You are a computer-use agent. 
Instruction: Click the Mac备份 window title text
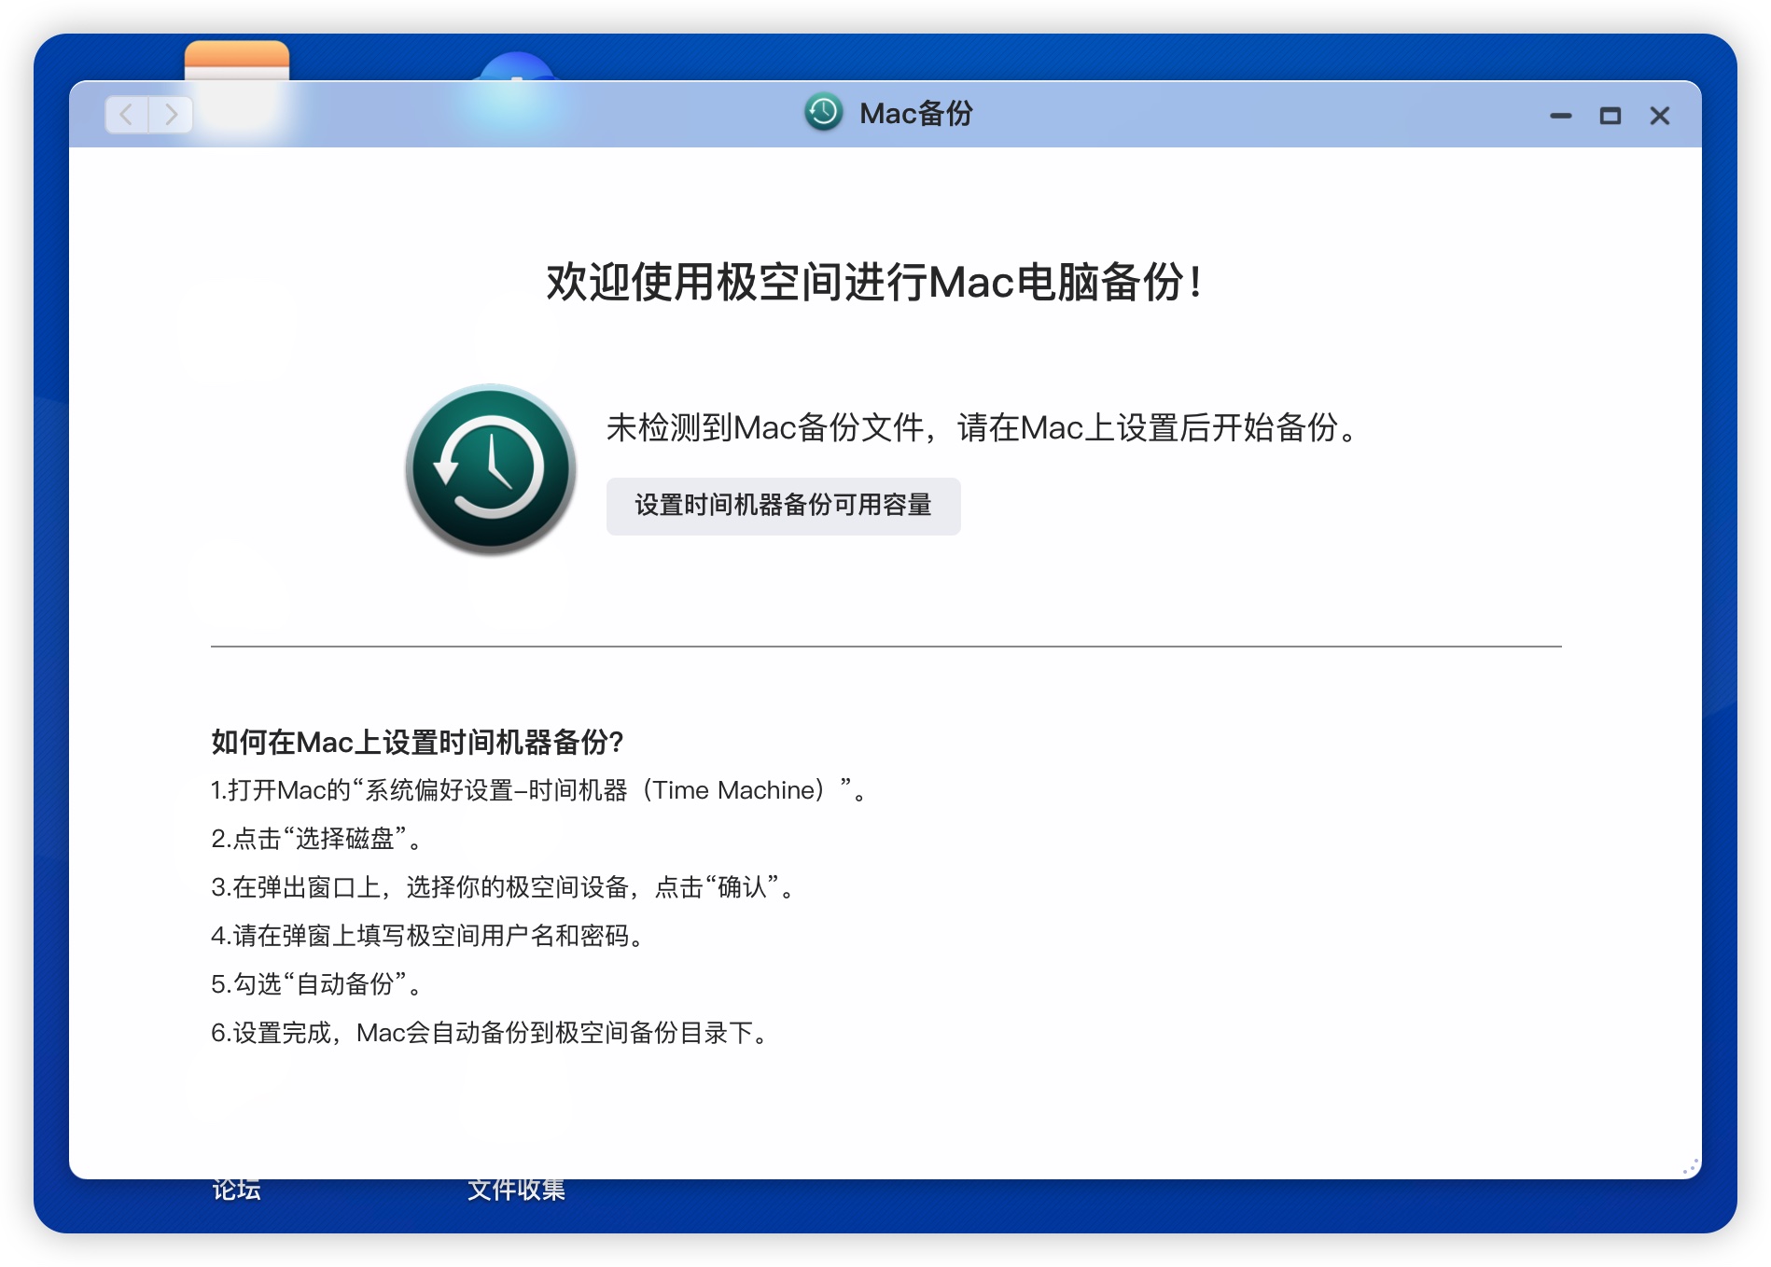(915, 114)
